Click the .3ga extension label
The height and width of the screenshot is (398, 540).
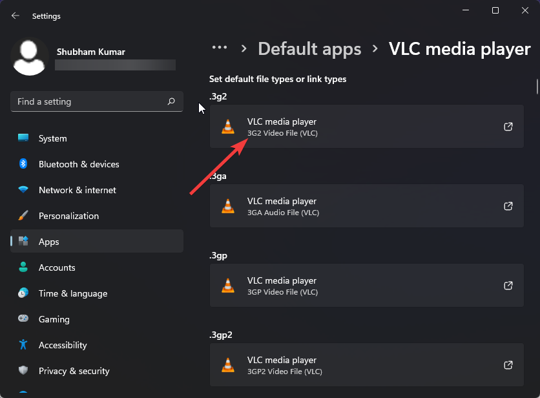(x=218, y=176)
